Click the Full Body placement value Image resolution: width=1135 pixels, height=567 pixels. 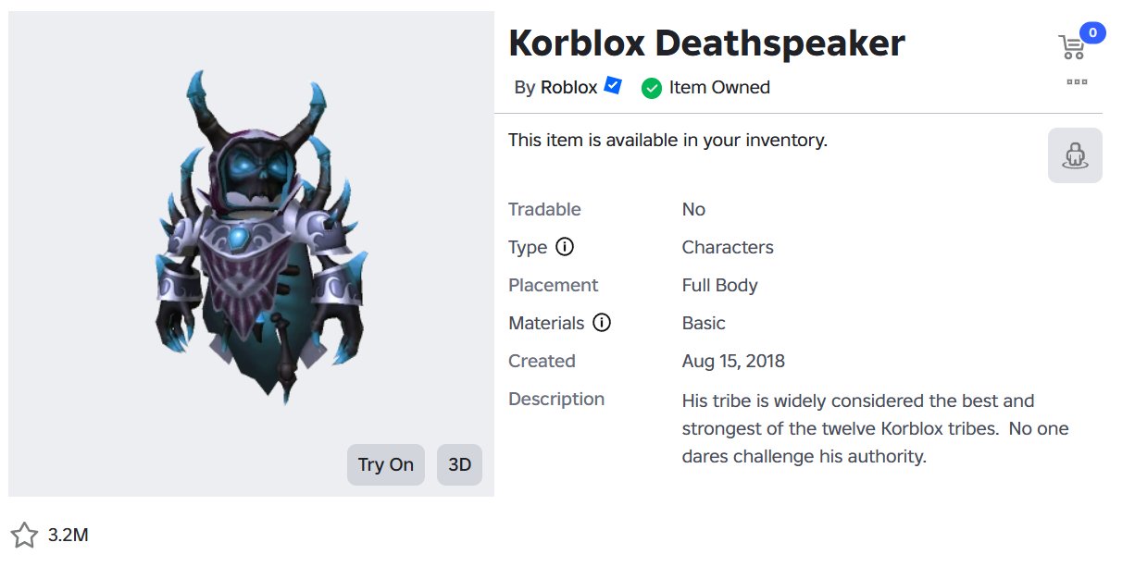click(719, 285)
